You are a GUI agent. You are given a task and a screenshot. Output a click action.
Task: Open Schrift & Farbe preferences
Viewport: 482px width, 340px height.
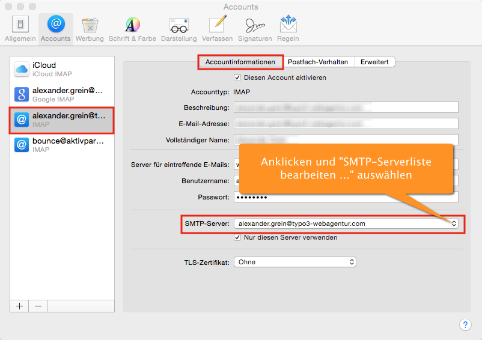coord(132,29)
